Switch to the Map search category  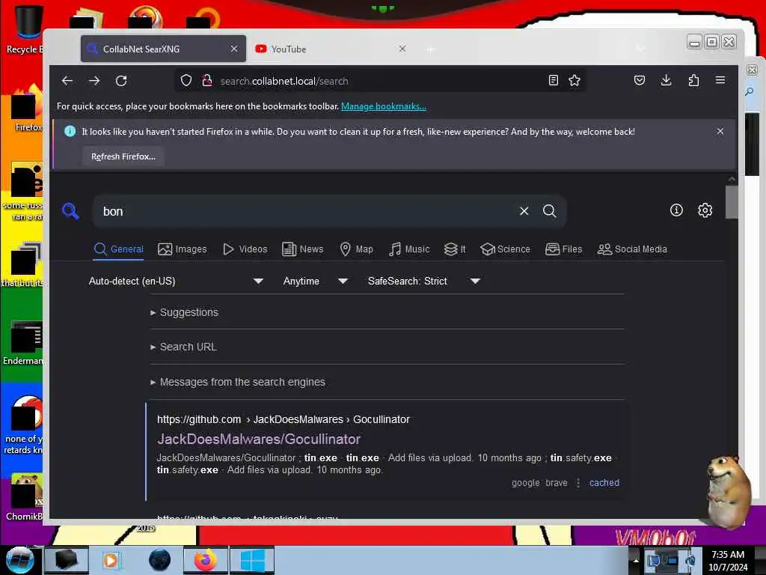point(357,249)
